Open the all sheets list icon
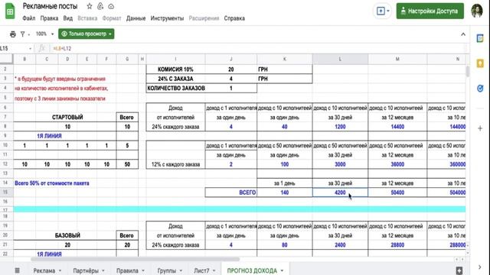Viewport: 490px width, 275px height. pos(18,270)
